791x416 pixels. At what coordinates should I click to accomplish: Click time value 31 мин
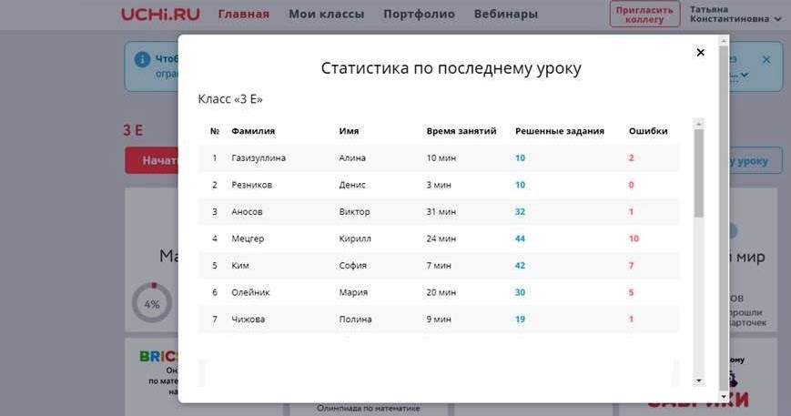(x=441, y=212)
